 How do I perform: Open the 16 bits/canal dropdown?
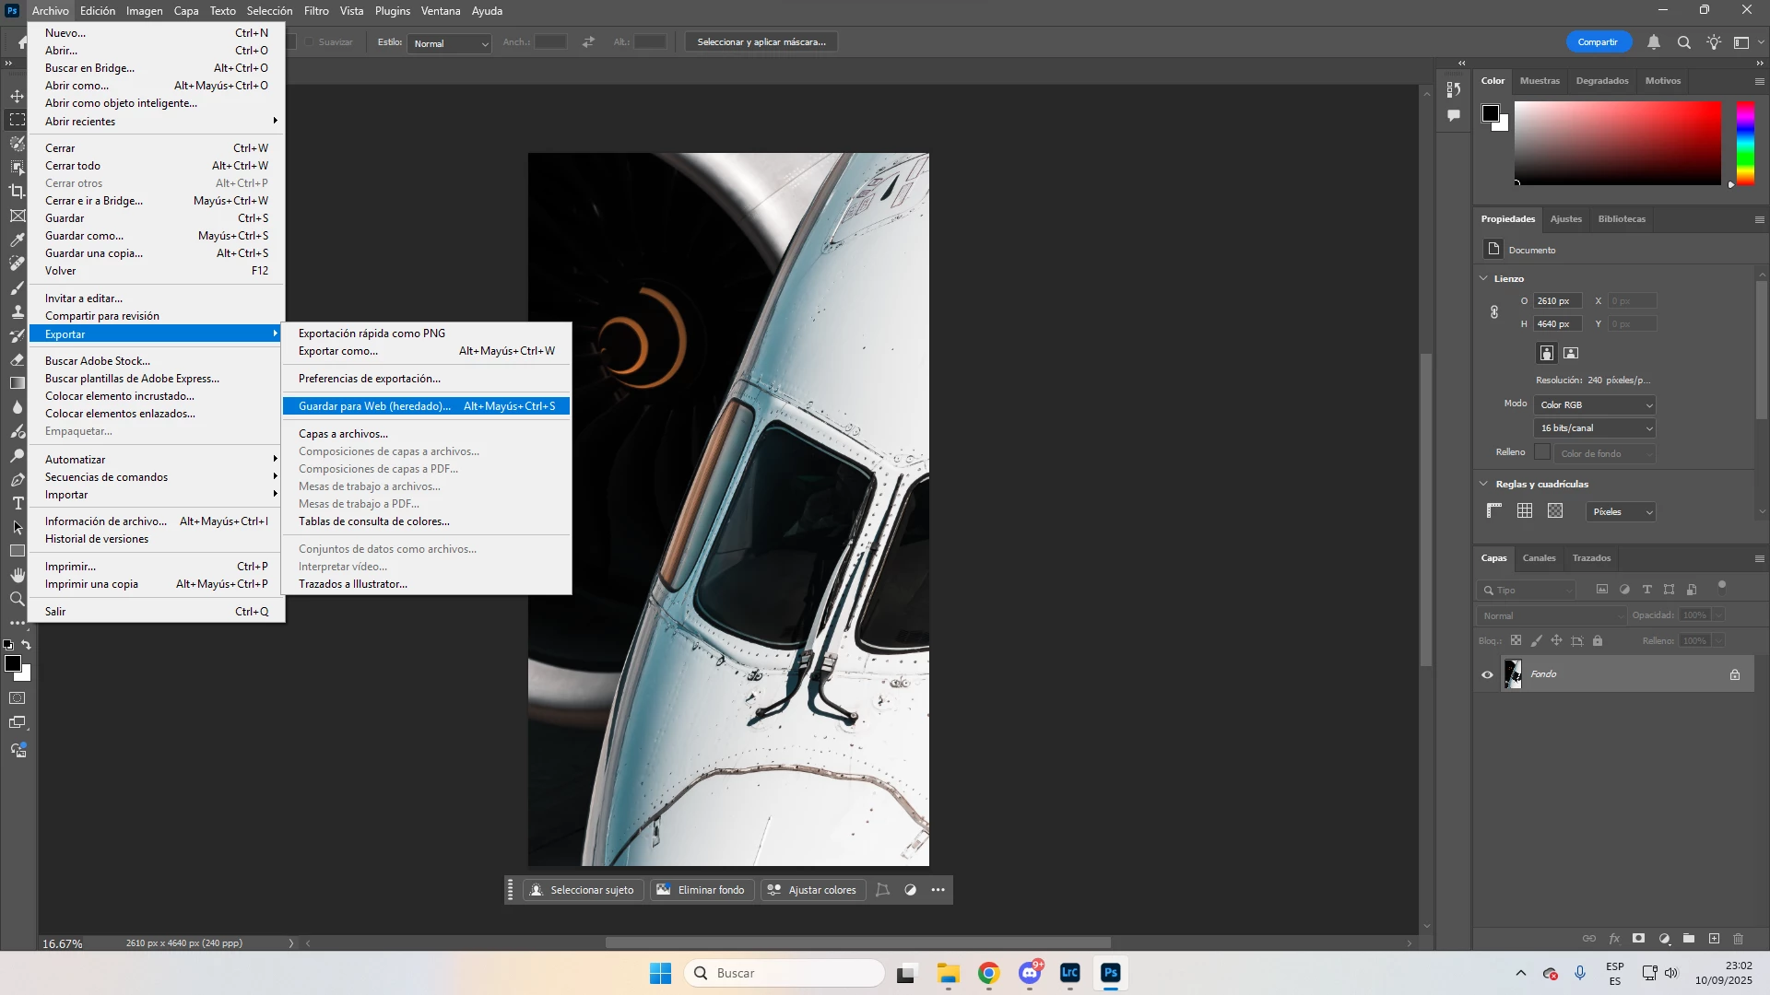pos(1595,427)
